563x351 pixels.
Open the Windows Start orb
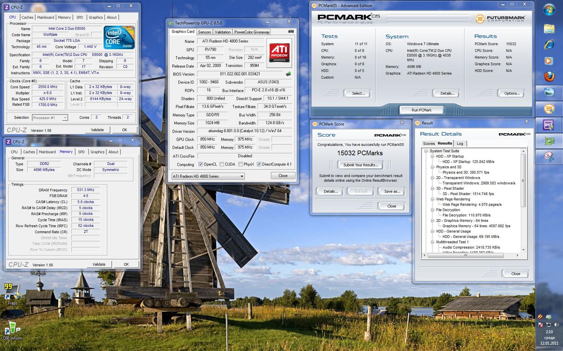click(x=549, y=10)
